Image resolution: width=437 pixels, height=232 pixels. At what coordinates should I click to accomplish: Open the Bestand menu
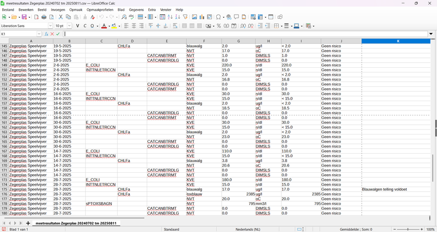point(8,10)
